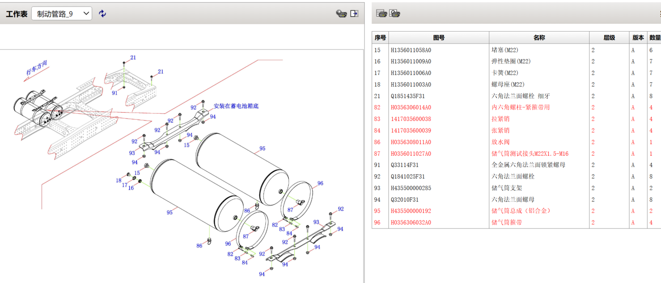Click the 序号 column header

(380, 38)
